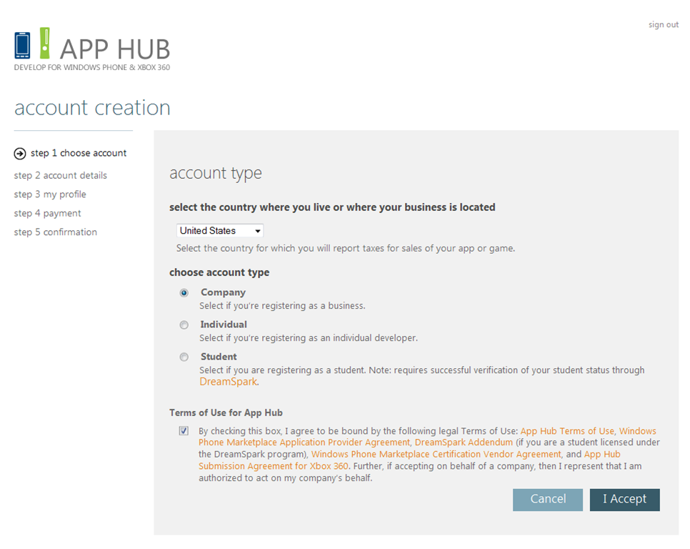Click the I Accept button
This screenshot has width=690, height=549.
tap(625, 500)
